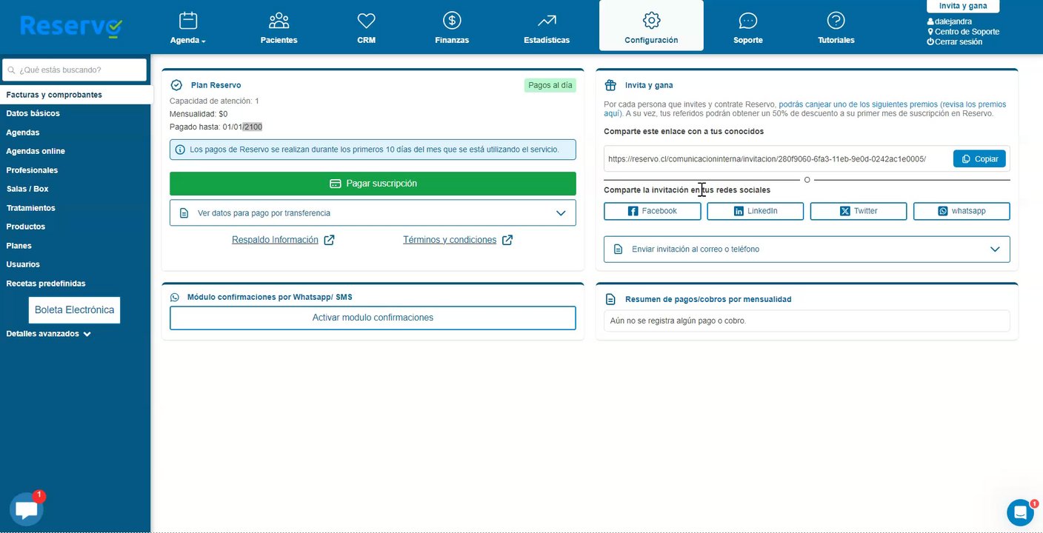The image size is (1043, 533).
Task: Expand Detalles avanzados in the sidebar
Action: coord(48,334)
